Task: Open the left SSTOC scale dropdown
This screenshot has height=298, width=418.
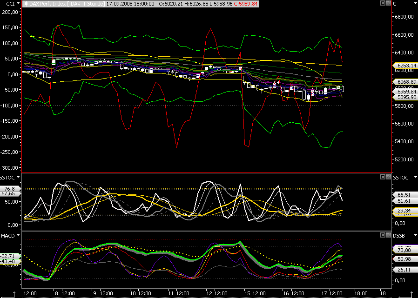Action: (18, 178)
